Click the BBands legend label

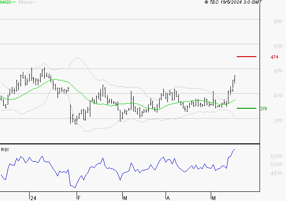(x=26, y=2)
